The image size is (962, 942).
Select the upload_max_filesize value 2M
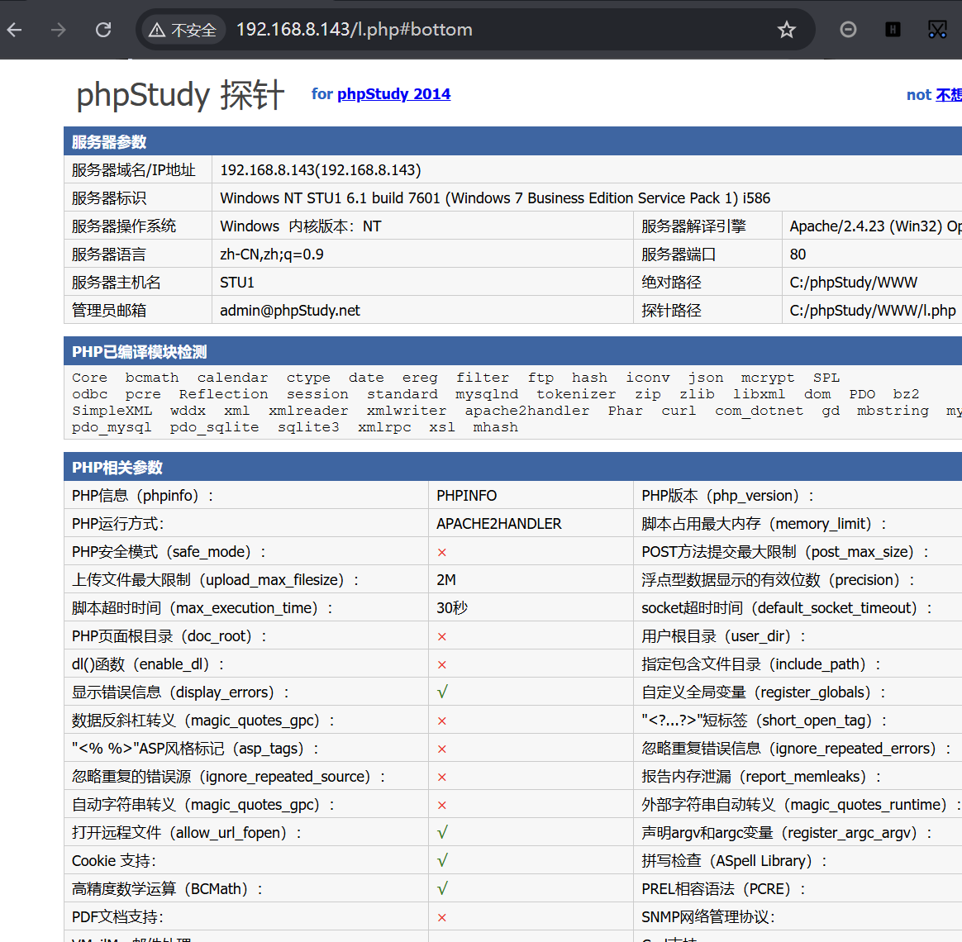[x=446, y=580]
